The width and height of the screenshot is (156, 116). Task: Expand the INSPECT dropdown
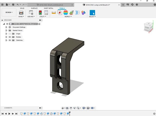point(68,16)
